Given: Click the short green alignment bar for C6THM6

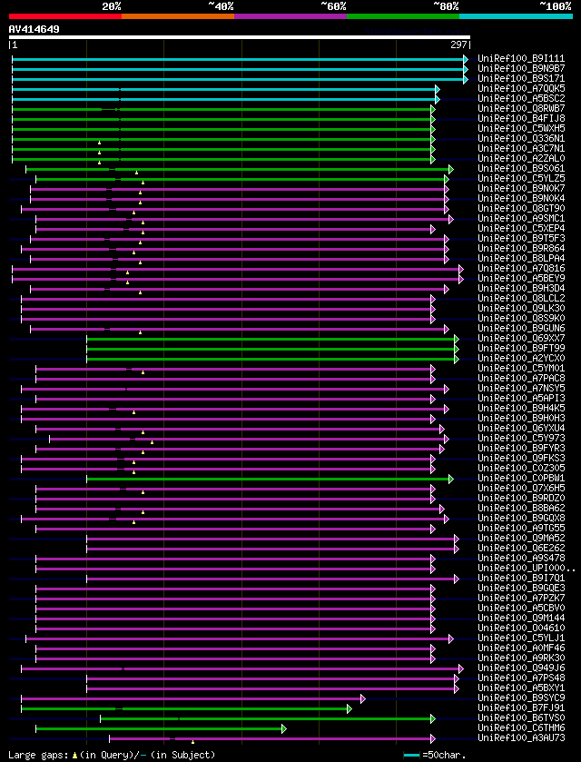Looking at the screenshot, I should [162, 728].
